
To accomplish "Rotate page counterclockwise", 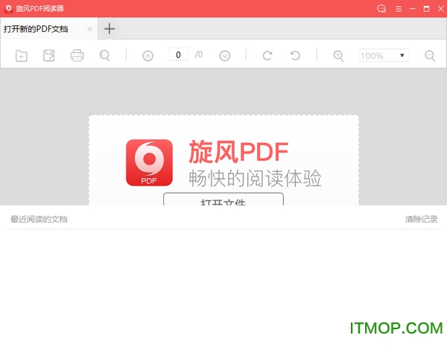I will coord(295,56).
